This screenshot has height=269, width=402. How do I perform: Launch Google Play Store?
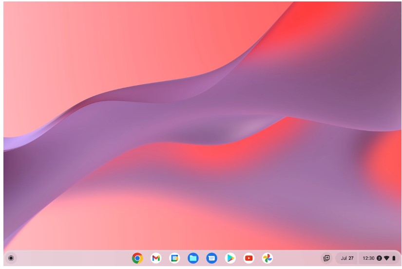(x=230, y=258)
